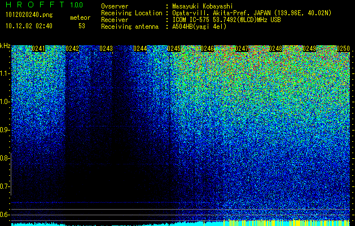This screenshot has height=226, width=355.
Task: Click the Ovserver field label
Action: [115, 6]
